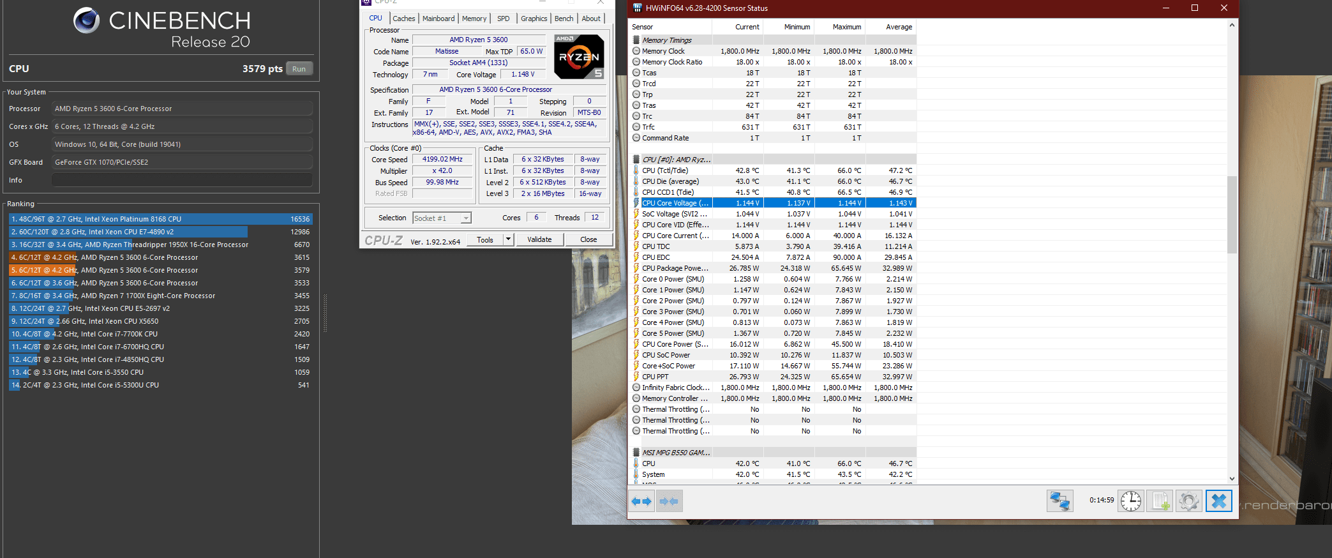The width and height of the screenshot is (1332, 558).
Task: Click lightning icon beside CPU TDC row
Action: coord(636,246)
